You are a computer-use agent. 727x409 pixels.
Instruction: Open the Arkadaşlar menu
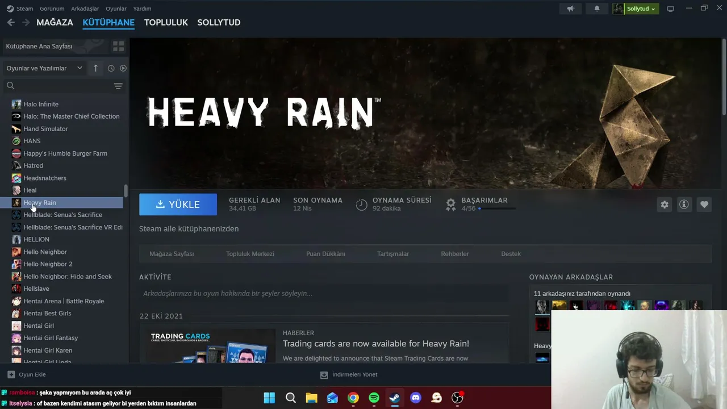point(85,9)
